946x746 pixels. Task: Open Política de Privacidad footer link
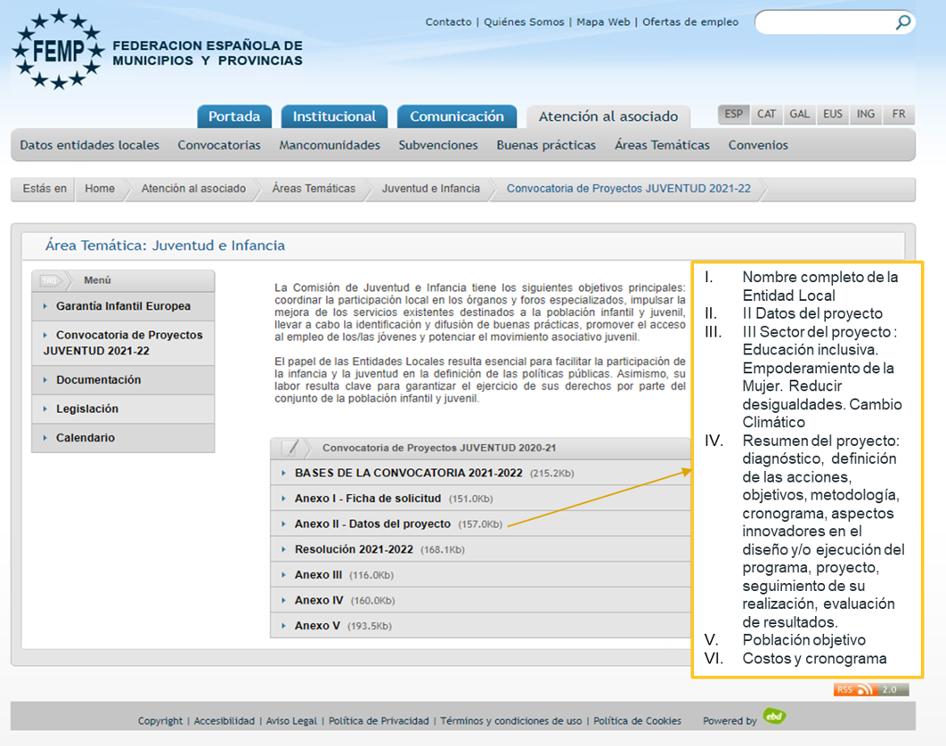pyautogui.click(x=379, y=721)
